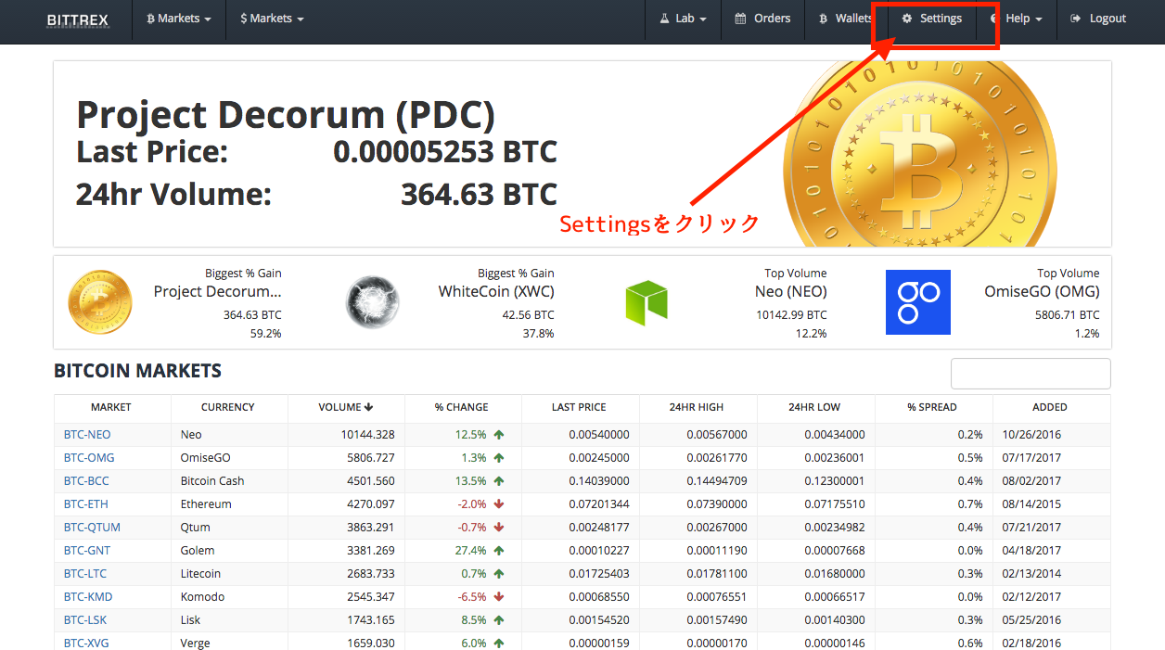1165x650 pixels.
Task: Sort the table by 24HR HIGH column
Action: pyautogui.click(x=697, y=407)
